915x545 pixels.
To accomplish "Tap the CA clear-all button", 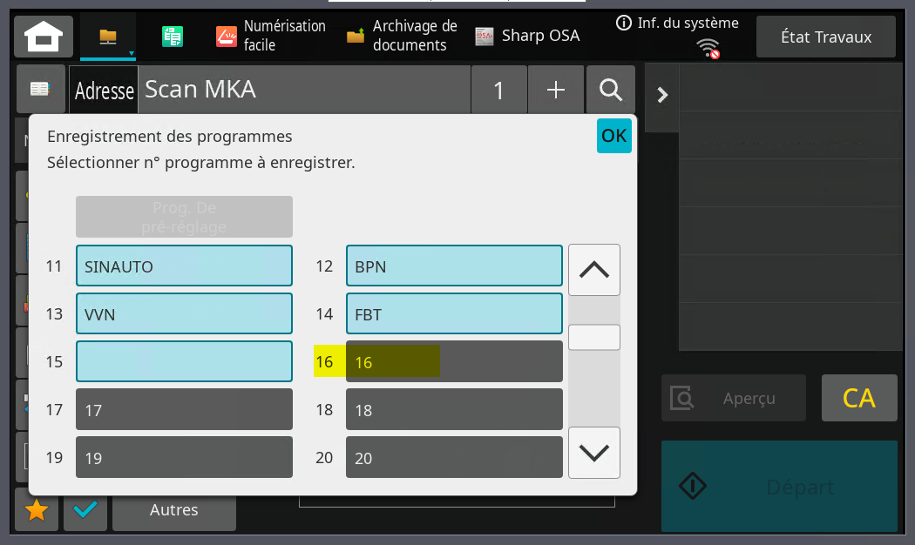I will tap(859, 398).
